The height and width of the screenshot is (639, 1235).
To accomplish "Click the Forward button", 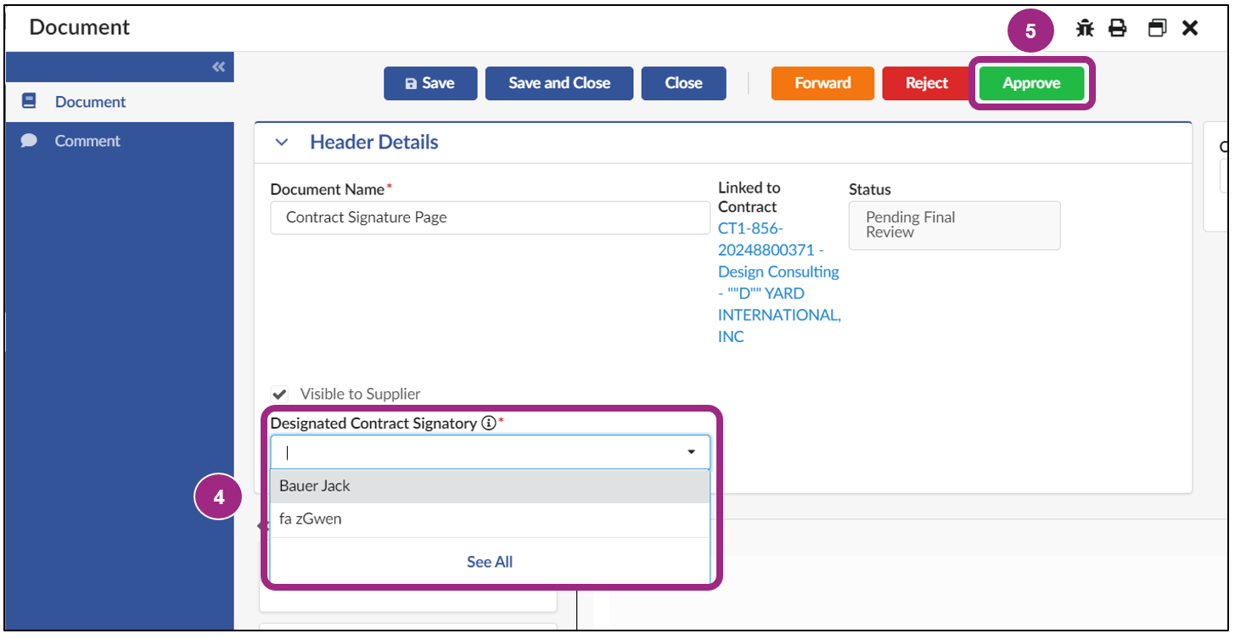I will pos(822,83).
